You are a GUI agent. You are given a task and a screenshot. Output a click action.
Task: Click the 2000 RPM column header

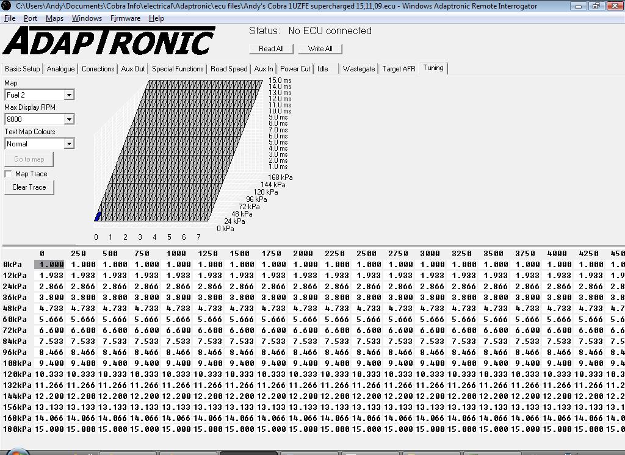click(303, 253)
